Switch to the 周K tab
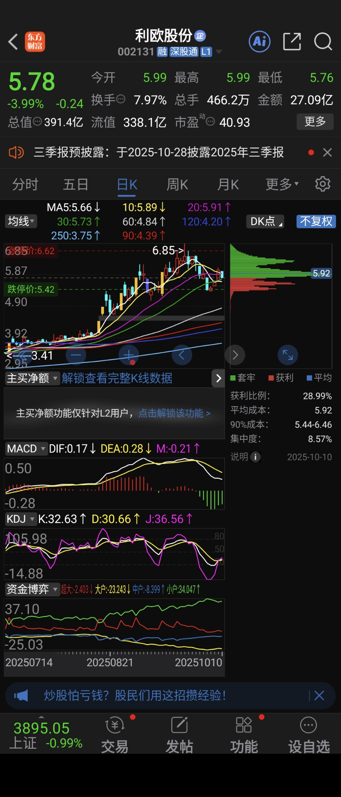The image size is (341, 797). pyautogui.click(x=177, y=184)
